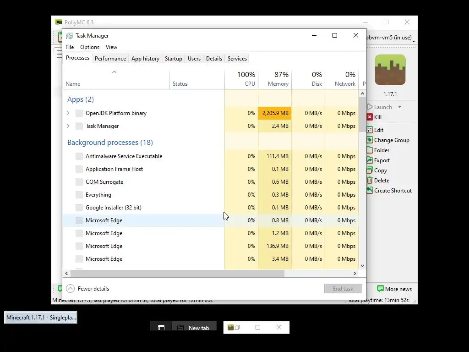Expand the Task Manager process row
Image resolution: width=469 pixels, height=352 pixels.
tap(68, 126)
